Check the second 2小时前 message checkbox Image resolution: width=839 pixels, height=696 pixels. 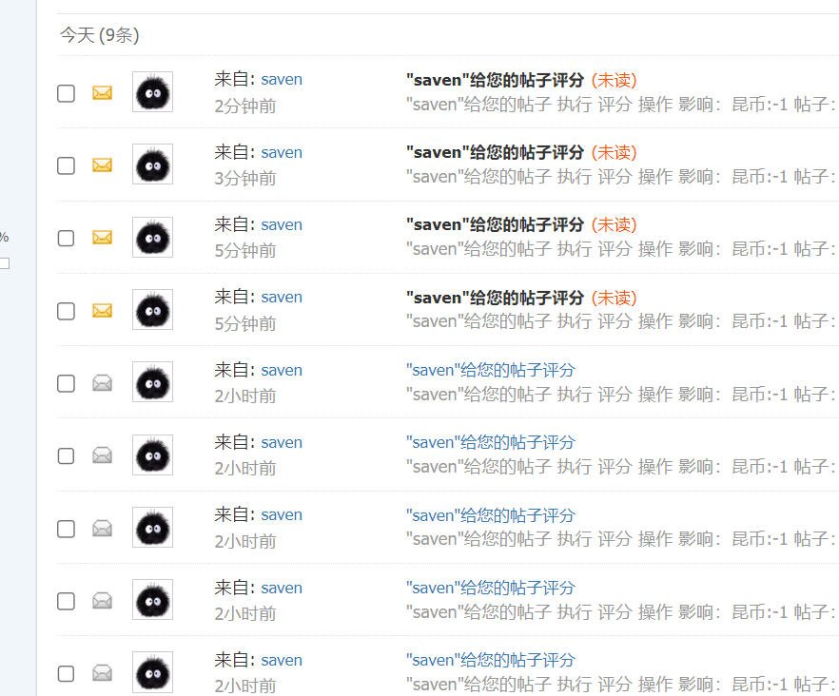pos(66,456)
